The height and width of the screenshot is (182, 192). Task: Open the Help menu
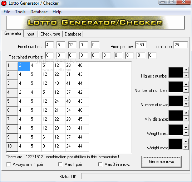(57, 12)
